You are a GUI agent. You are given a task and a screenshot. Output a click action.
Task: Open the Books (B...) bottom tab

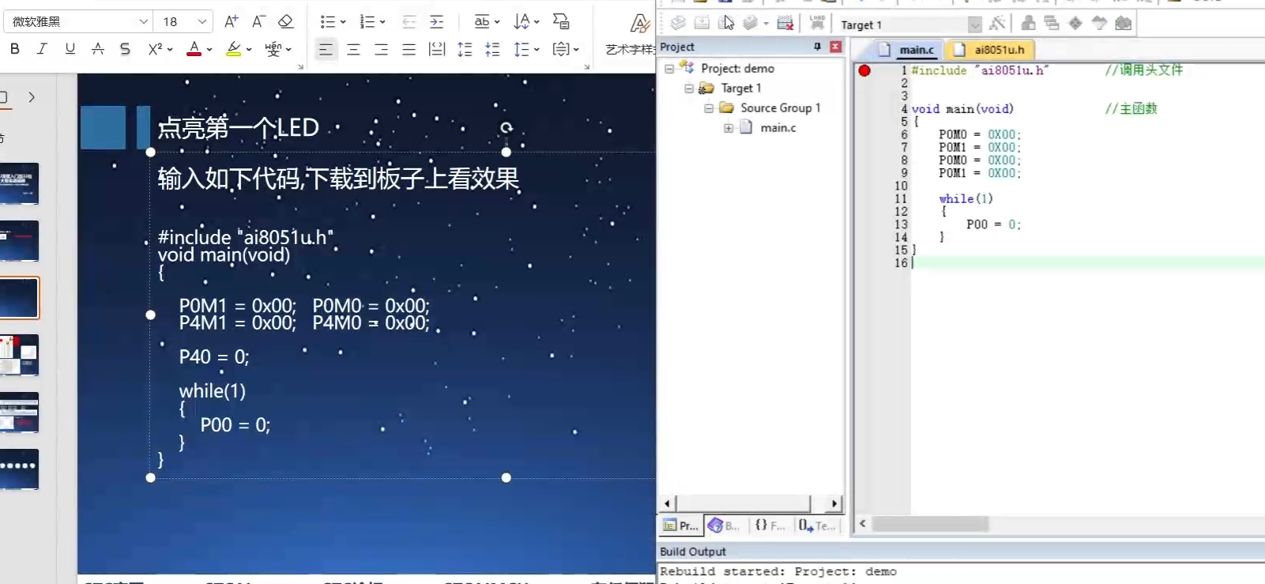coord(724,526)
